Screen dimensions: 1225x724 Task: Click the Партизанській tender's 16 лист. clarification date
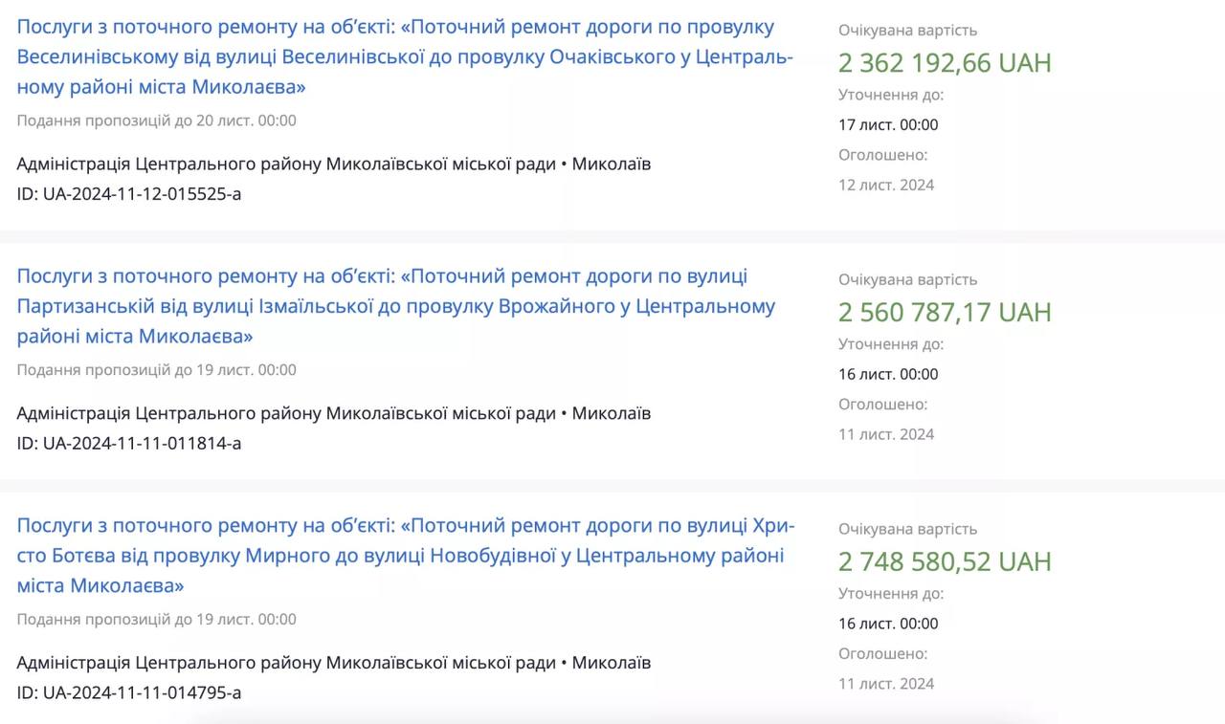pos(888,374)
